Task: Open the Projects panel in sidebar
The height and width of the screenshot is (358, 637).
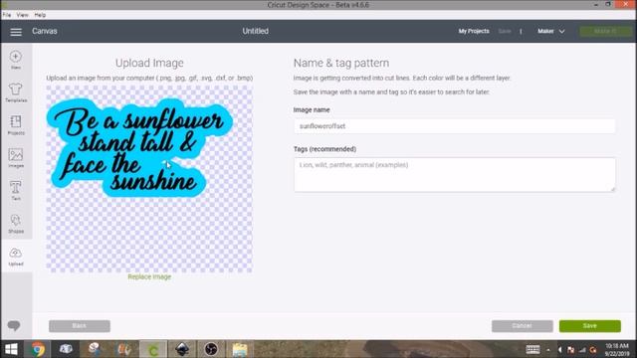Action: 16,125
